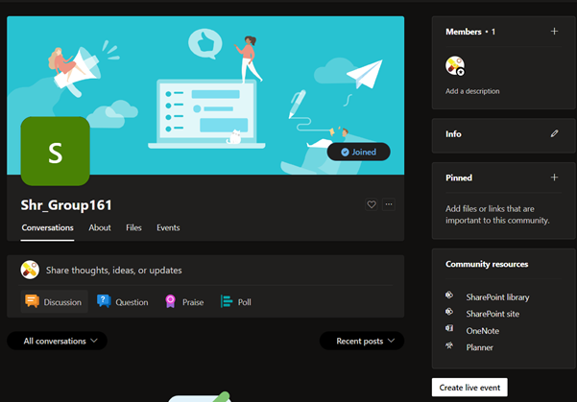
Task: Select the Question post type
Action: click(123, 301)
